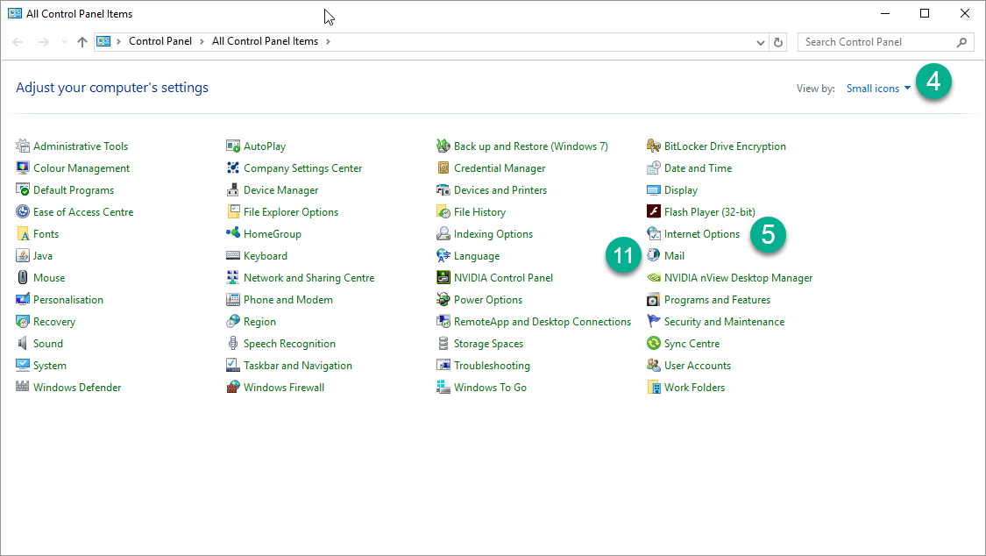
Task: Open the System link
Action: (x=50, y=366)
